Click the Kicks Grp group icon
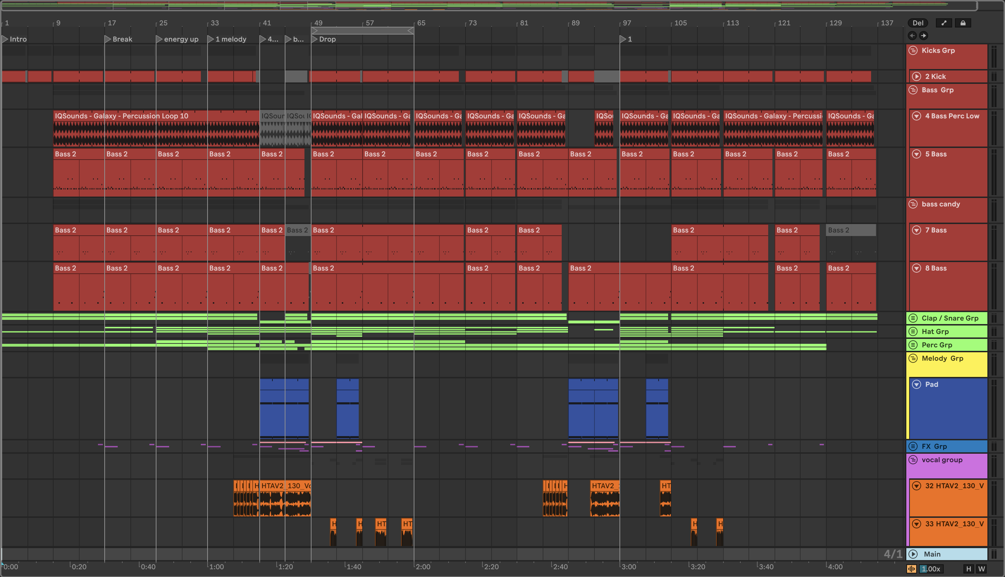Screen dimensions: 1005x577 (x=913, y=50)
